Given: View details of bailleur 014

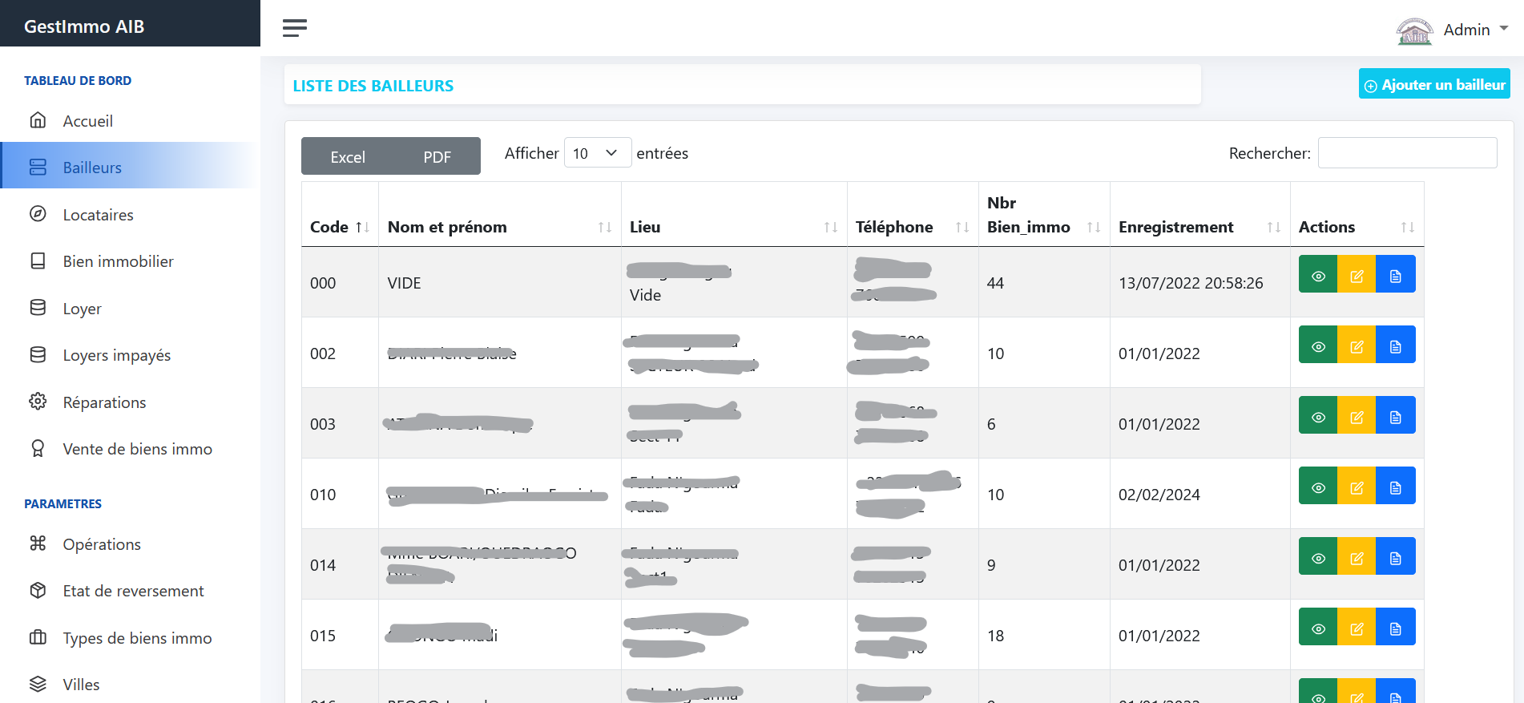Looking at the screenshot, I should (x=1318, y=556).
